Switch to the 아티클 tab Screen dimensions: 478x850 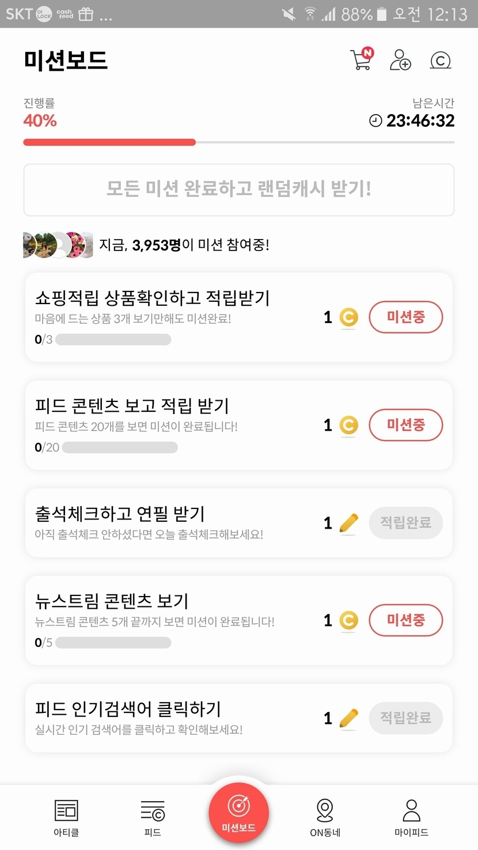(66, 817)
